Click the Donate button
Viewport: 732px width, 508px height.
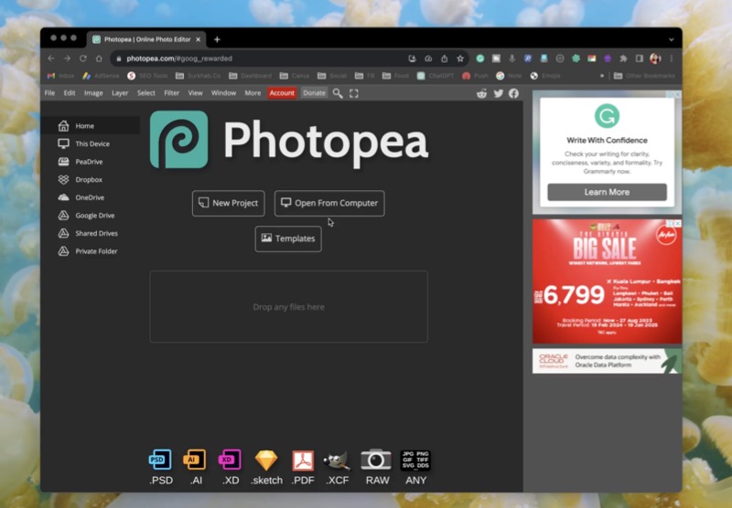click(314, 93)
